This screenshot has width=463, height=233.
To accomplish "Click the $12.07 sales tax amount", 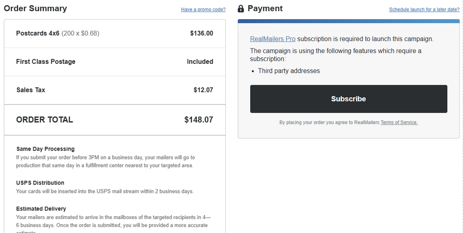I will pyautogui.click(x=203, y=90).
